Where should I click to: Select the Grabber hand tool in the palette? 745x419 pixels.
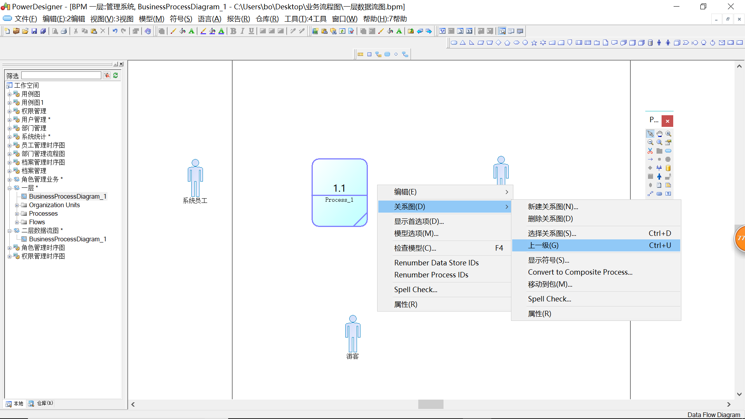659,133
